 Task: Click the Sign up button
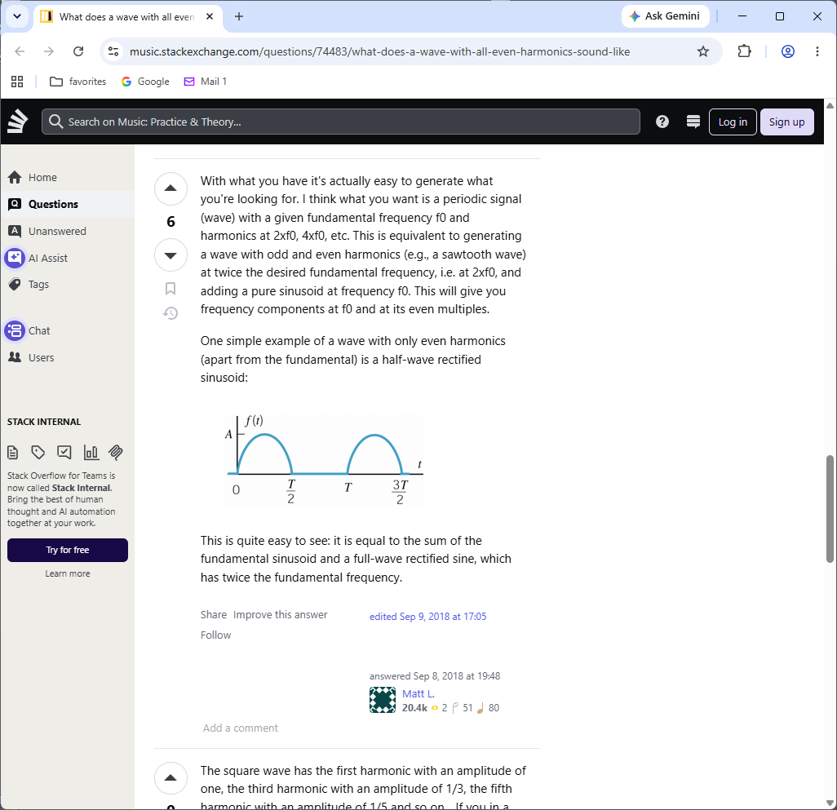click(x=786, y=122)
